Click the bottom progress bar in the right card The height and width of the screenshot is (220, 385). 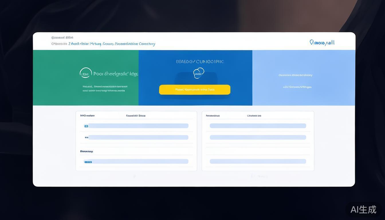(258, 162)
